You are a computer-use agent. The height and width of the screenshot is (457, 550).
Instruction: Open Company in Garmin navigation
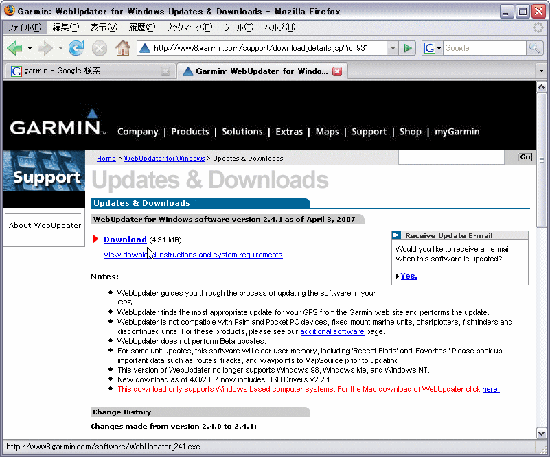(137, 132)
